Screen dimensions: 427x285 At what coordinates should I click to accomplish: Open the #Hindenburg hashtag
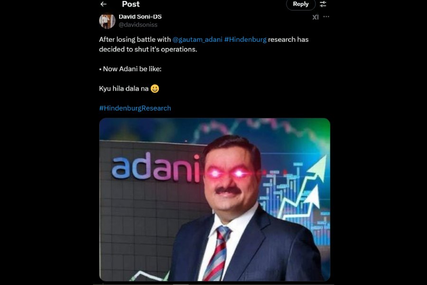245,39
